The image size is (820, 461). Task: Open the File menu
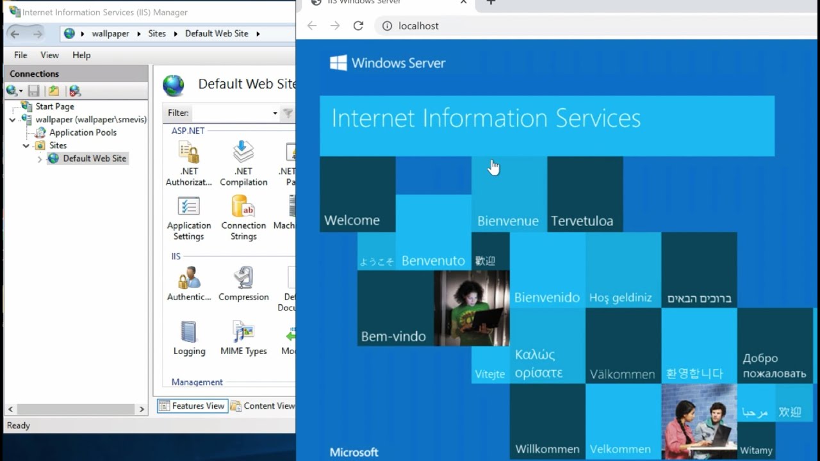coord(20,55)
